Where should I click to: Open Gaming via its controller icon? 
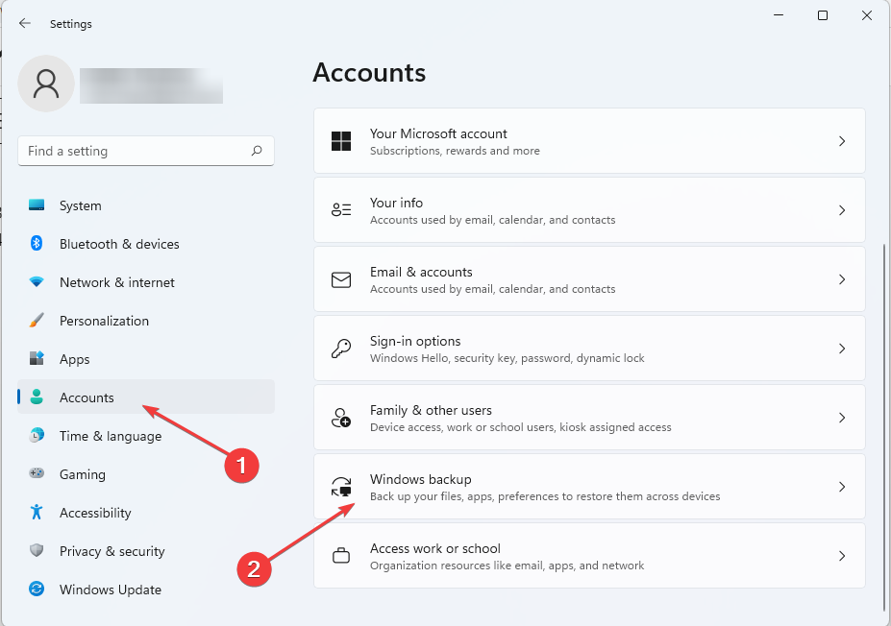pos(39,474)
